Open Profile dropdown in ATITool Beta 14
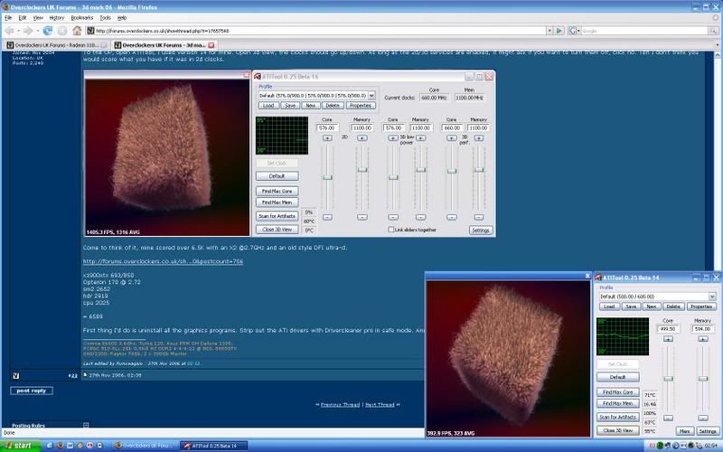The image size is (723, 452). pos(712,295)
